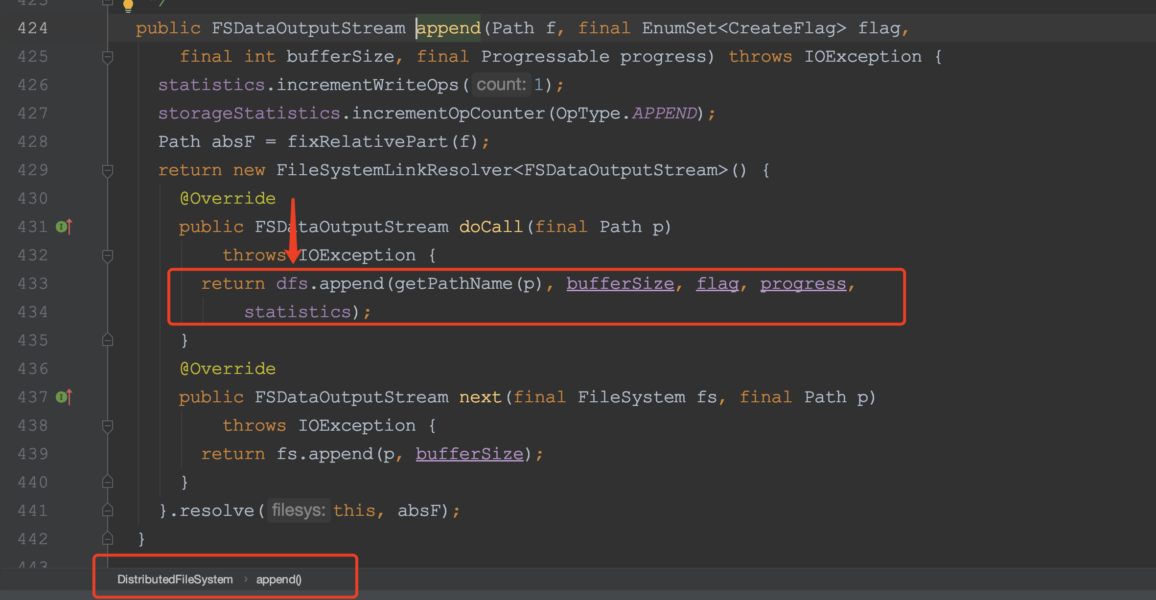
Task: Click the flag hyperlink on line 433
Action: 717,283
